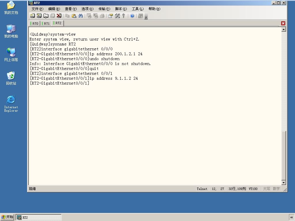Viewport: 295px width, 221px height.
Task: Expand the system tray chevron
Action: point(292,217)
